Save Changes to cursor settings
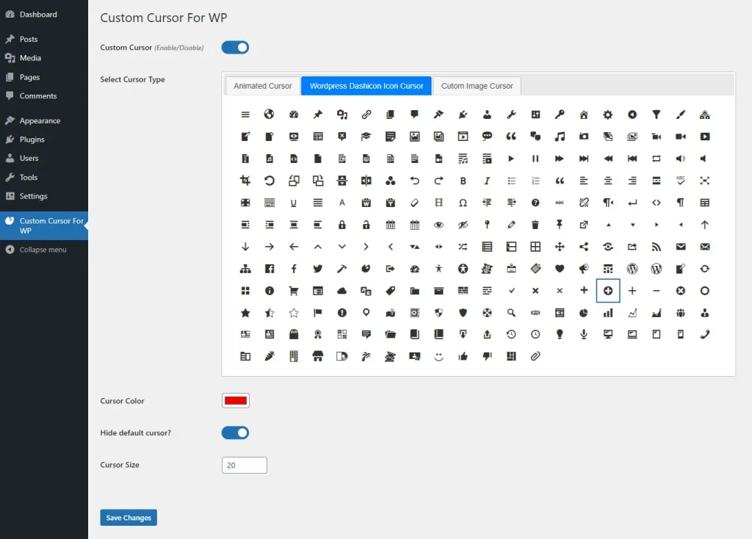This screenshot has height=539, width=752. (129, 518)
